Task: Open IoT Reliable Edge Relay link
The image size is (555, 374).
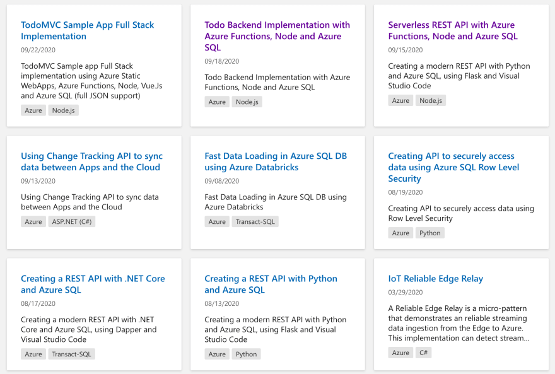Action: [x=436, y=279]
